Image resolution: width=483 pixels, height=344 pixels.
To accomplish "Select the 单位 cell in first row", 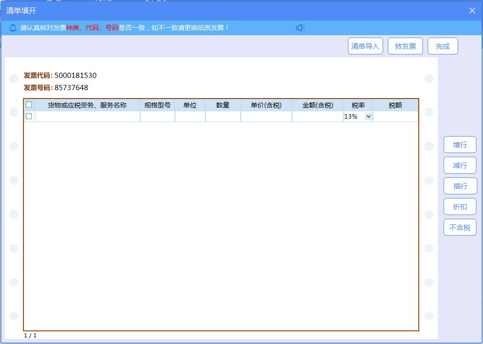I will click(x=190, y=116).
